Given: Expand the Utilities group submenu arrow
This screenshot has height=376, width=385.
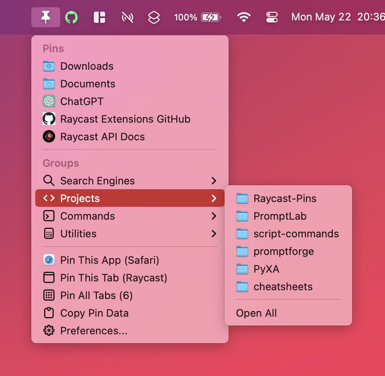Looking at the screenshot, I should click(214, 234).
